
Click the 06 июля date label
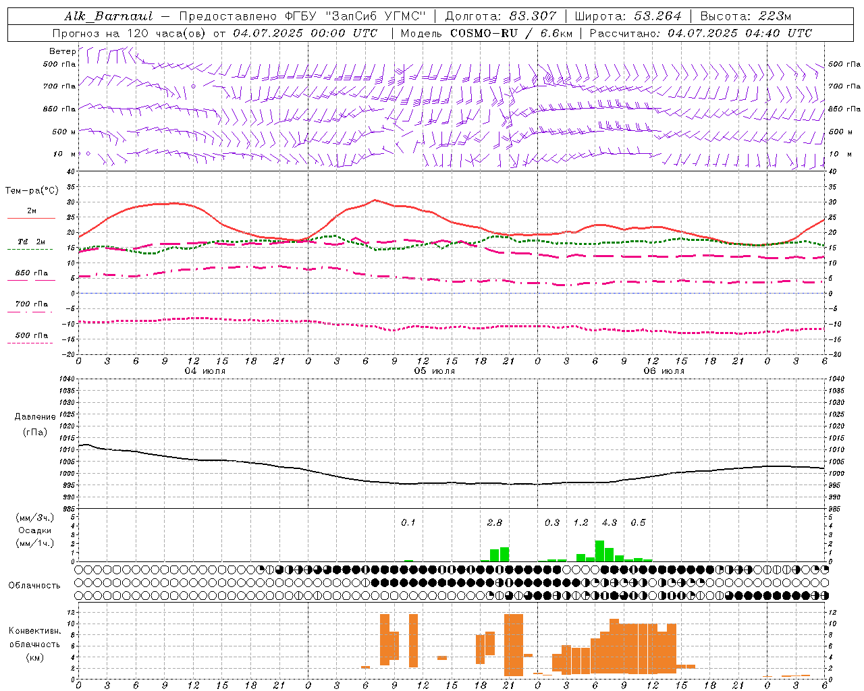tap(664, 371)
